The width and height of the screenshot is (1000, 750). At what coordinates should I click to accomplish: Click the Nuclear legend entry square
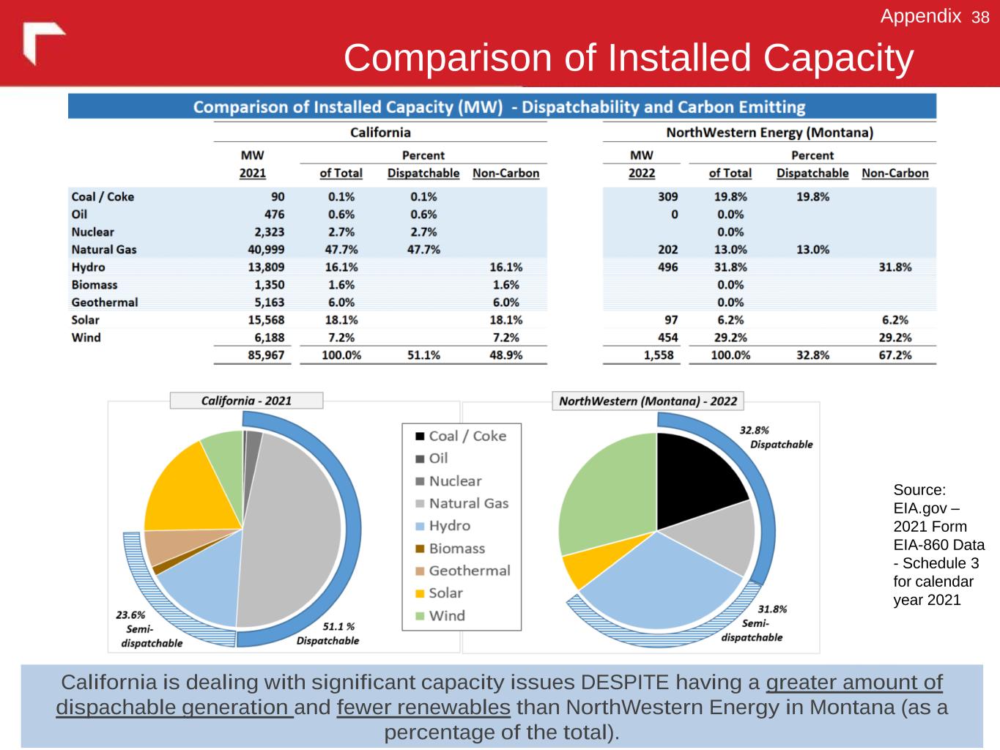[420, 482]
